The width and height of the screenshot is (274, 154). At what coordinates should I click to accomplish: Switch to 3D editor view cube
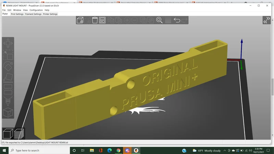coord(8,133)
